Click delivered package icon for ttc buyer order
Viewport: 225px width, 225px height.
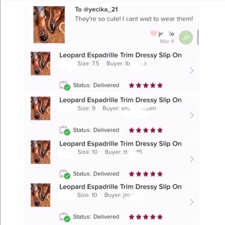pos(65,174)
